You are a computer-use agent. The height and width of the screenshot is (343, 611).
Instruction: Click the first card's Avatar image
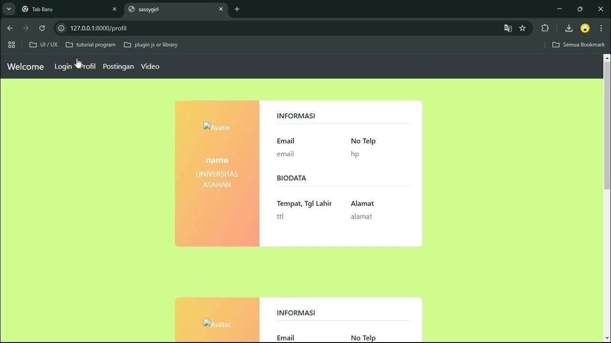217,127
